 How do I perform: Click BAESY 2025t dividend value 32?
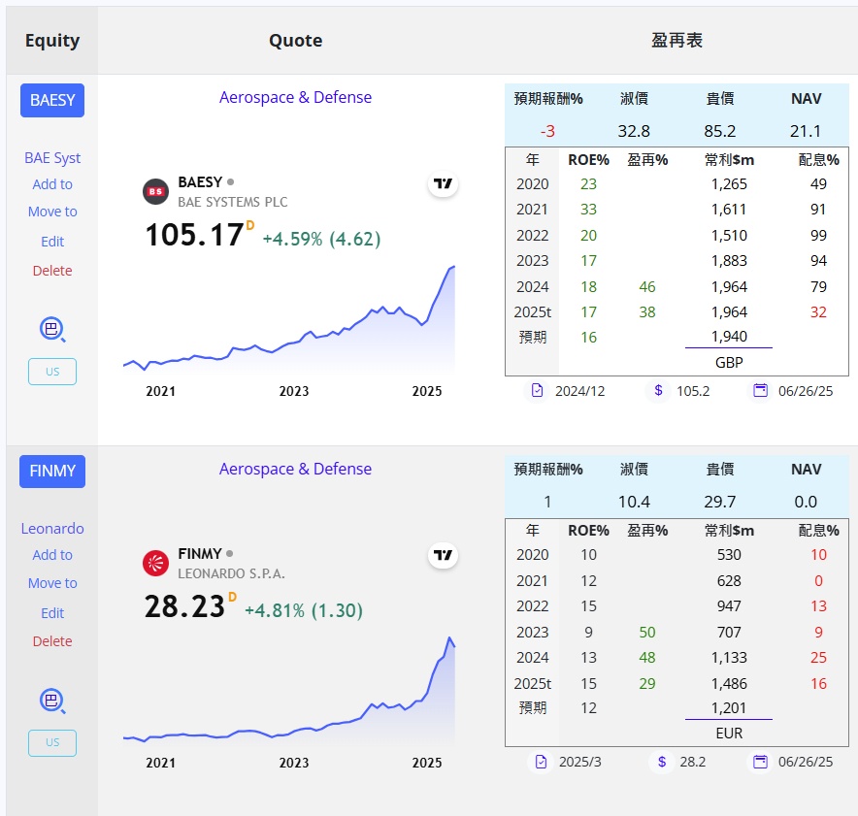[818, 312]
